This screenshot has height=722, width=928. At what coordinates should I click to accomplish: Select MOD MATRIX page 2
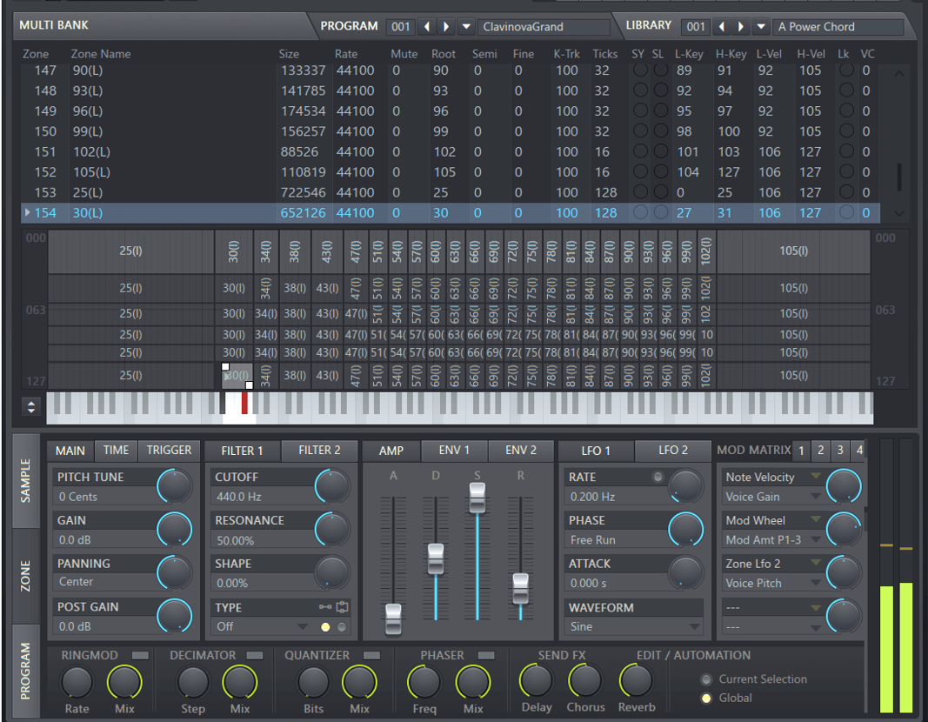[820, 451]
